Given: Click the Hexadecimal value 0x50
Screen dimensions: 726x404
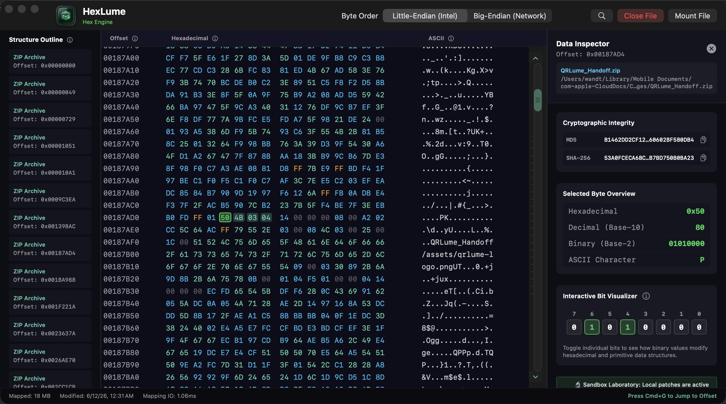Looking at the screenshot, I should pyautogui.click(x=695, y=211).
